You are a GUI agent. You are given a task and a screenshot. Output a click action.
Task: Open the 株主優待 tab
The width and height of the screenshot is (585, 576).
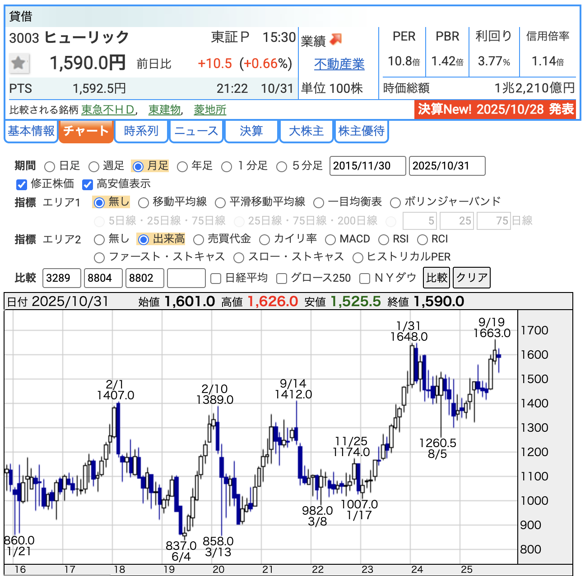click(361, 131)
